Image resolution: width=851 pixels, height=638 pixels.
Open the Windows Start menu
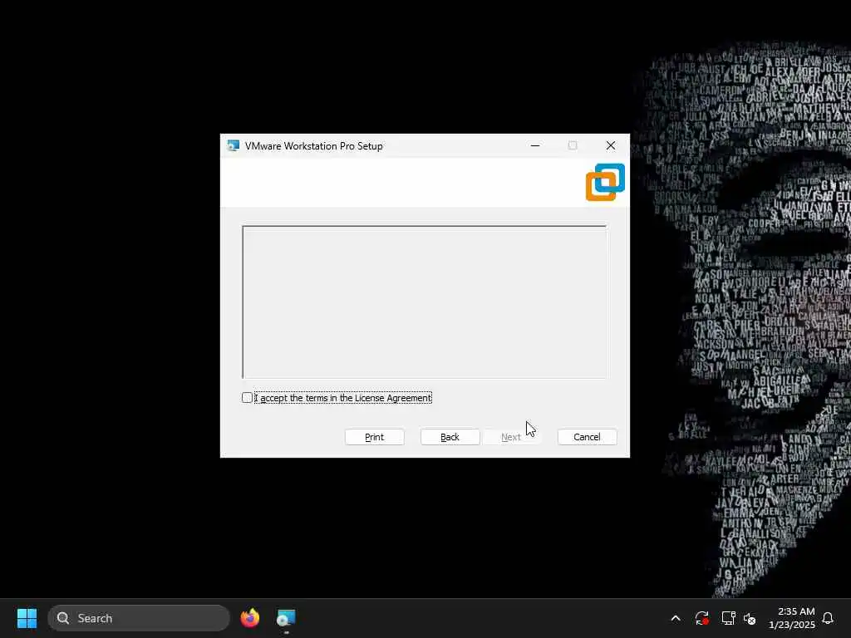pyautogui.click(x=27, y=618)
